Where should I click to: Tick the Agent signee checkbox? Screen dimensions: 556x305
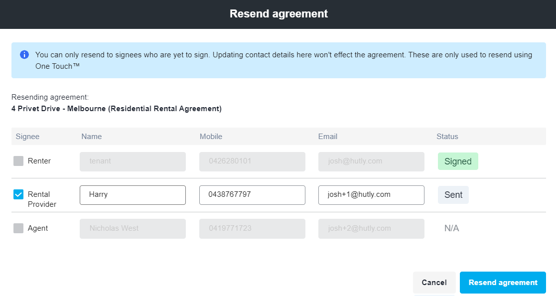coord(18,228)
